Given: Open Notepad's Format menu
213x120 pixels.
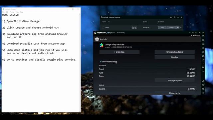Looking at the screenshot, I should (12, 12).
